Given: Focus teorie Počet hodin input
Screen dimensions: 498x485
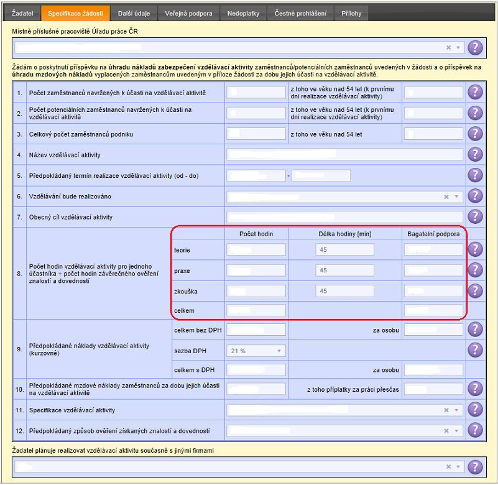Looking at the screenshot, I should [x=256, y=249].
